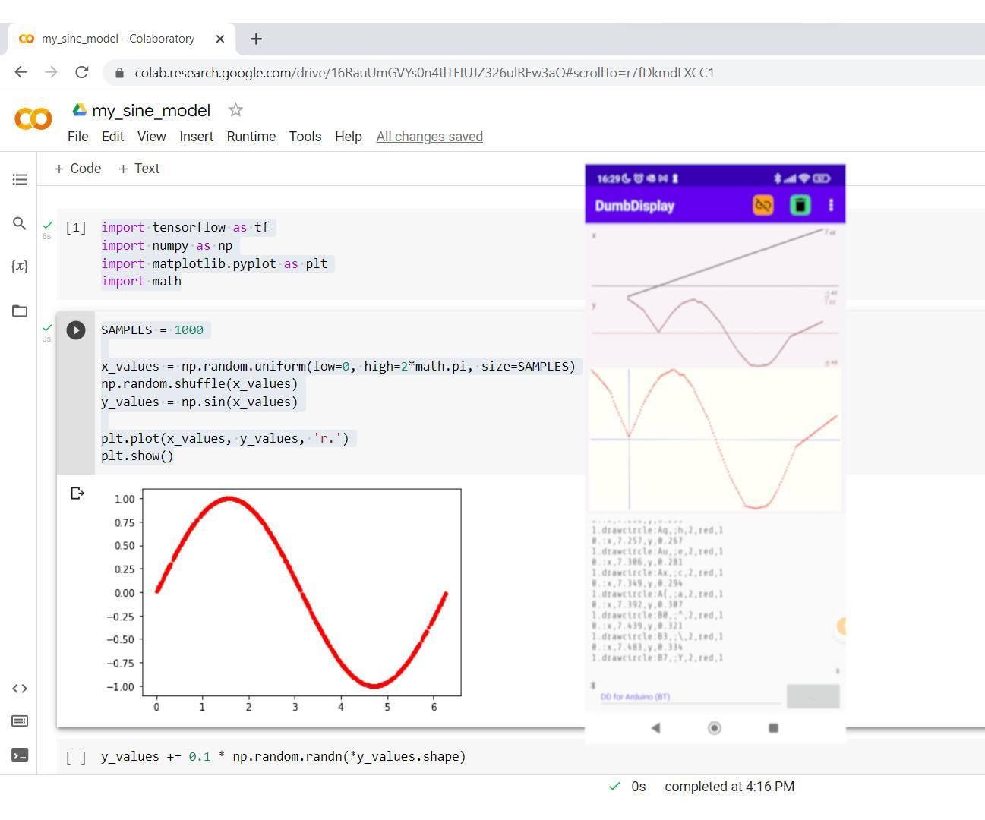Clear the DumbDisplay screen with the trash icon
This screenshot has width=985, height=820.
coord(799,205)
